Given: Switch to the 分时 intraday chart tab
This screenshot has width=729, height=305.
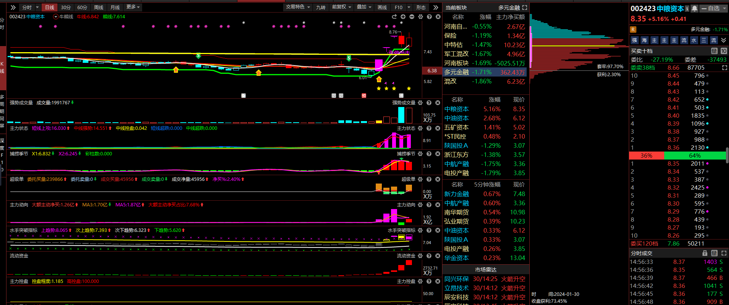Looking at the screenshot, I should point(27,7).
